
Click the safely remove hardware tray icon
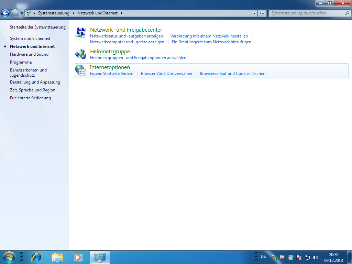[274, 257]
